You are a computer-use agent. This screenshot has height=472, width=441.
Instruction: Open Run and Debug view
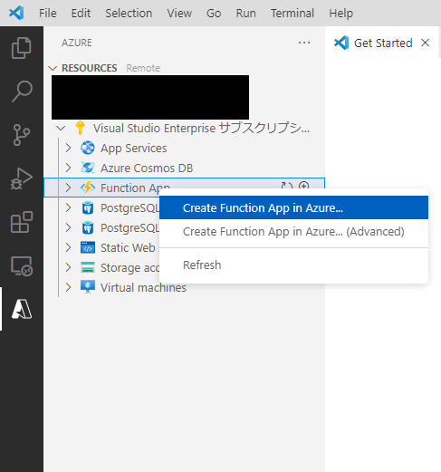point(22,178)
